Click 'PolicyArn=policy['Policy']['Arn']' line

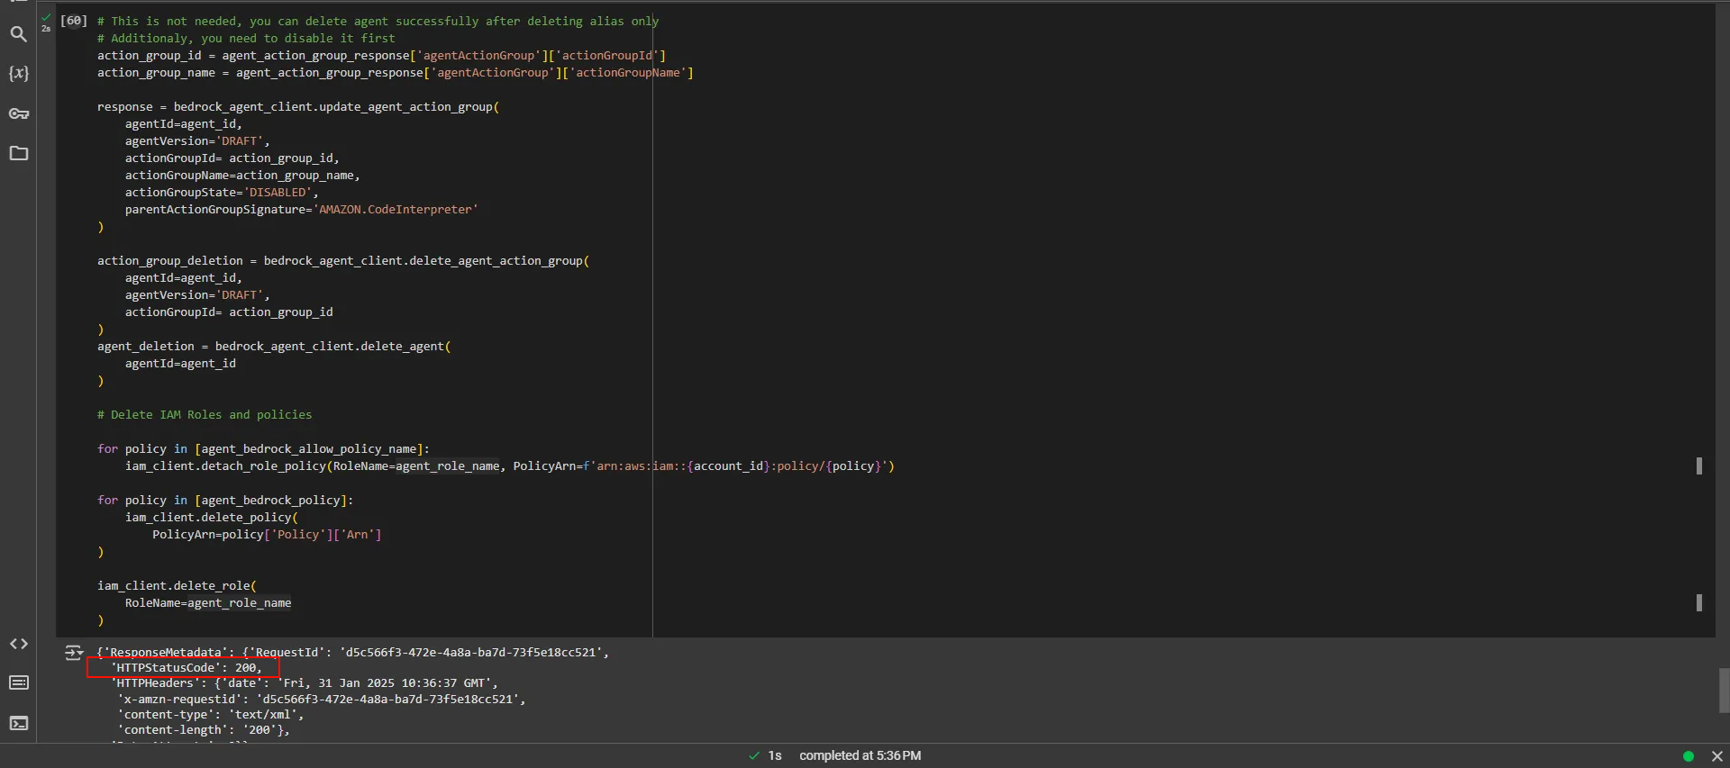[267, 534]
